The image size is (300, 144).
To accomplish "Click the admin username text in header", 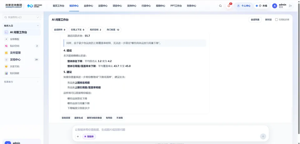I will tap(282, 5).
